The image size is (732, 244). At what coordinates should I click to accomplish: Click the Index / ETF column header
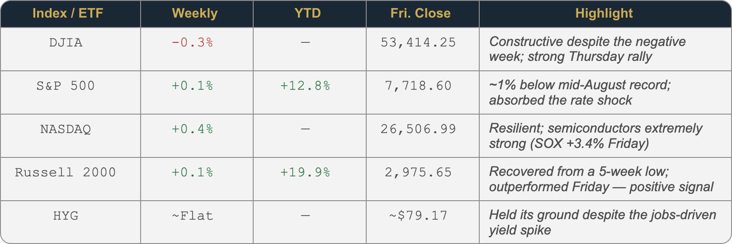(x=68, y=14)
